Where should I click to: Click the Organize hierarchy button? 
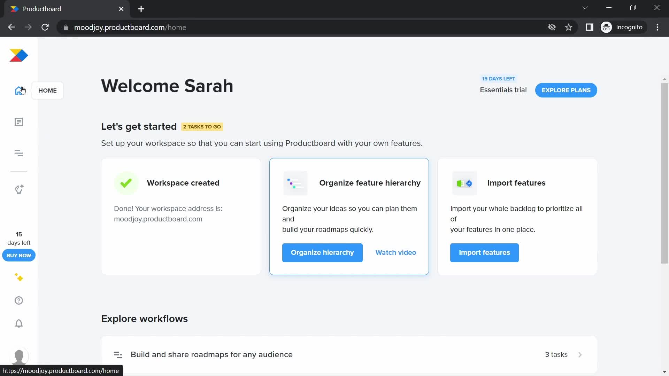(x=322, y=253)
